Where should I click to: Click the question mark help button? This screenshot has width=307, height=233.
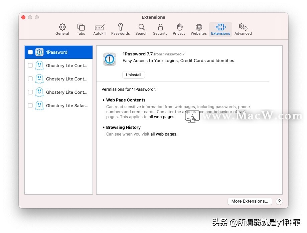click(279, 201)
